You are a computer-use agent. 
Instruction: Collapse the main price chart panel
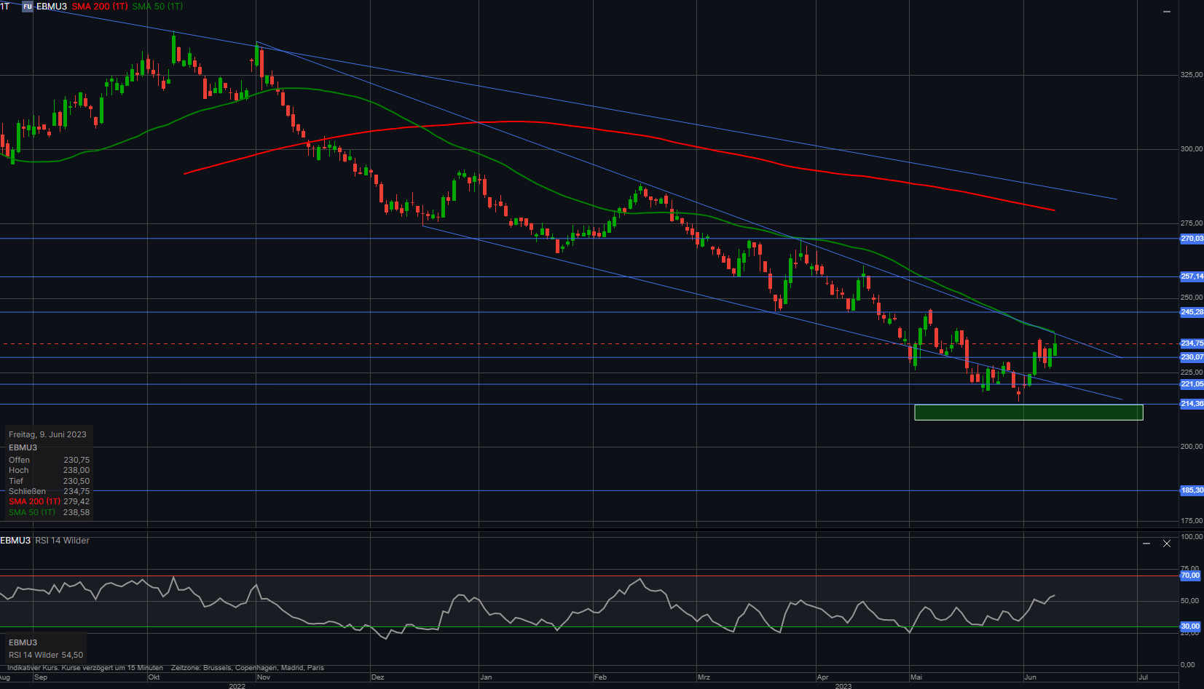coord(1166,12)
